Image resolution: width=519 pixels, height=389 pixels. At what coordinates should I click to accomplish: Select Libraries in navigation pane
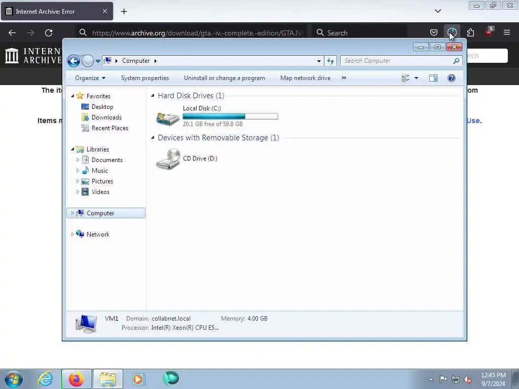[98, 149]
